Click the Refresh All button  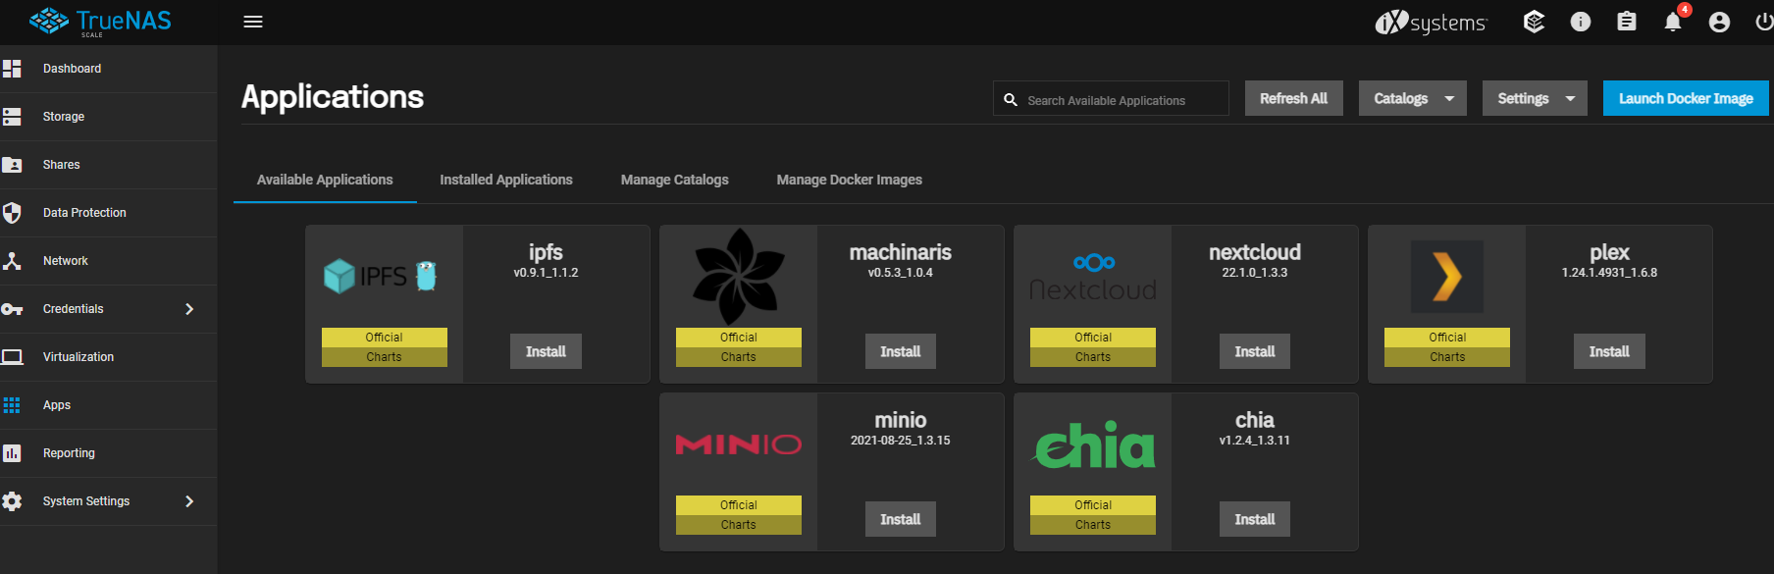pyautogui.click(x=1294, y=98)
